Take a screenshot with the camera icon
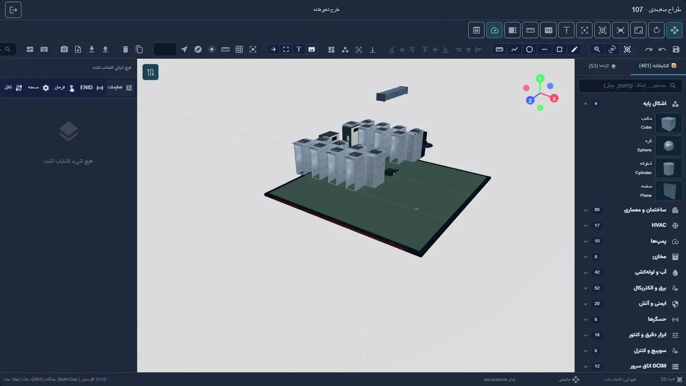The width and height of the screenshot is (686, 386). click(x=64, y=49)
